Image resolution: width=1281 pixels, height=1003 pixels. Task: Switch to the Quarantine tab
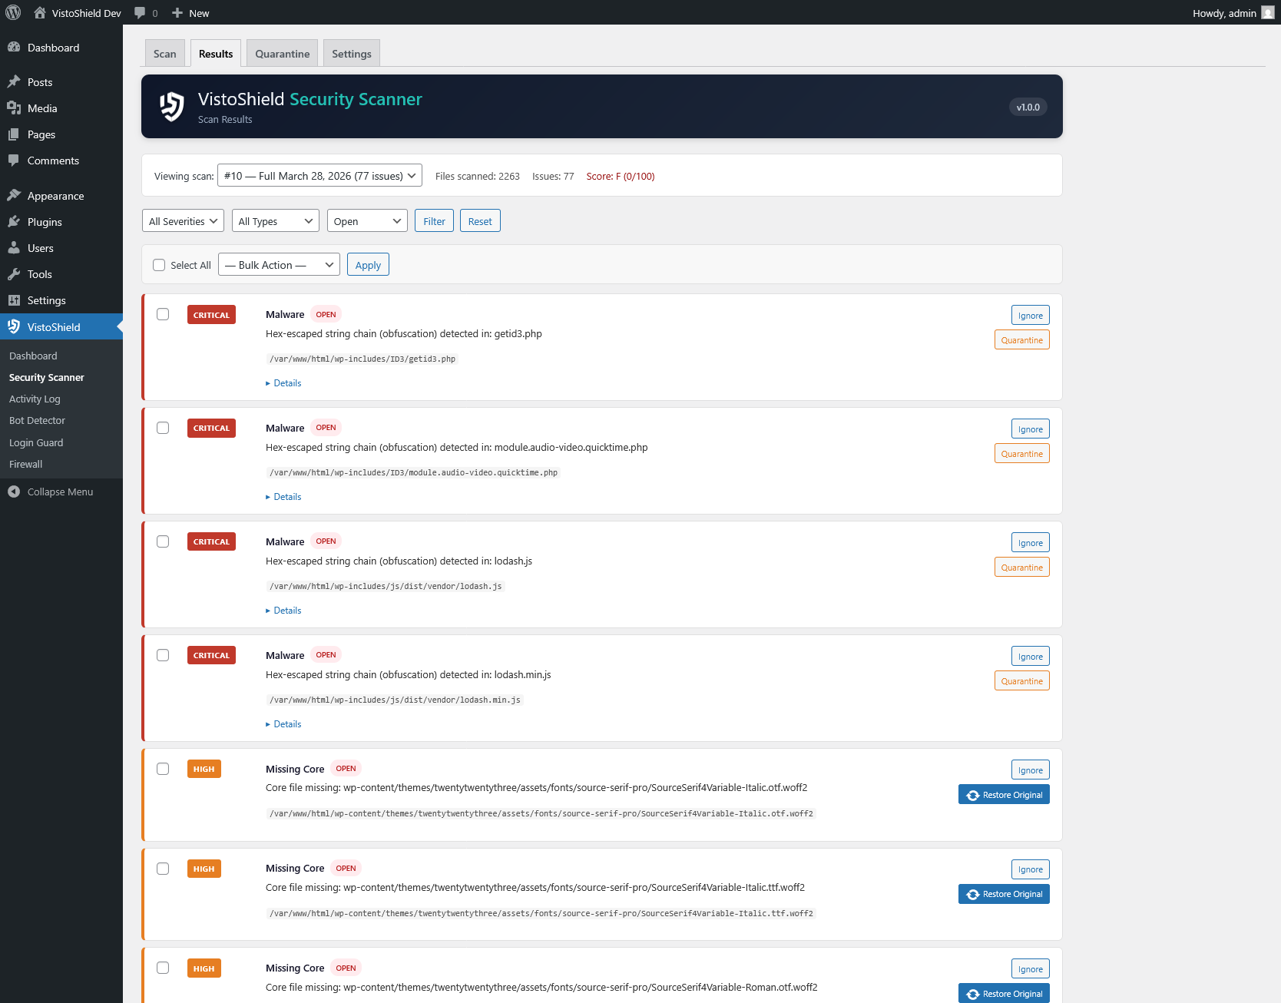(282, 54)
